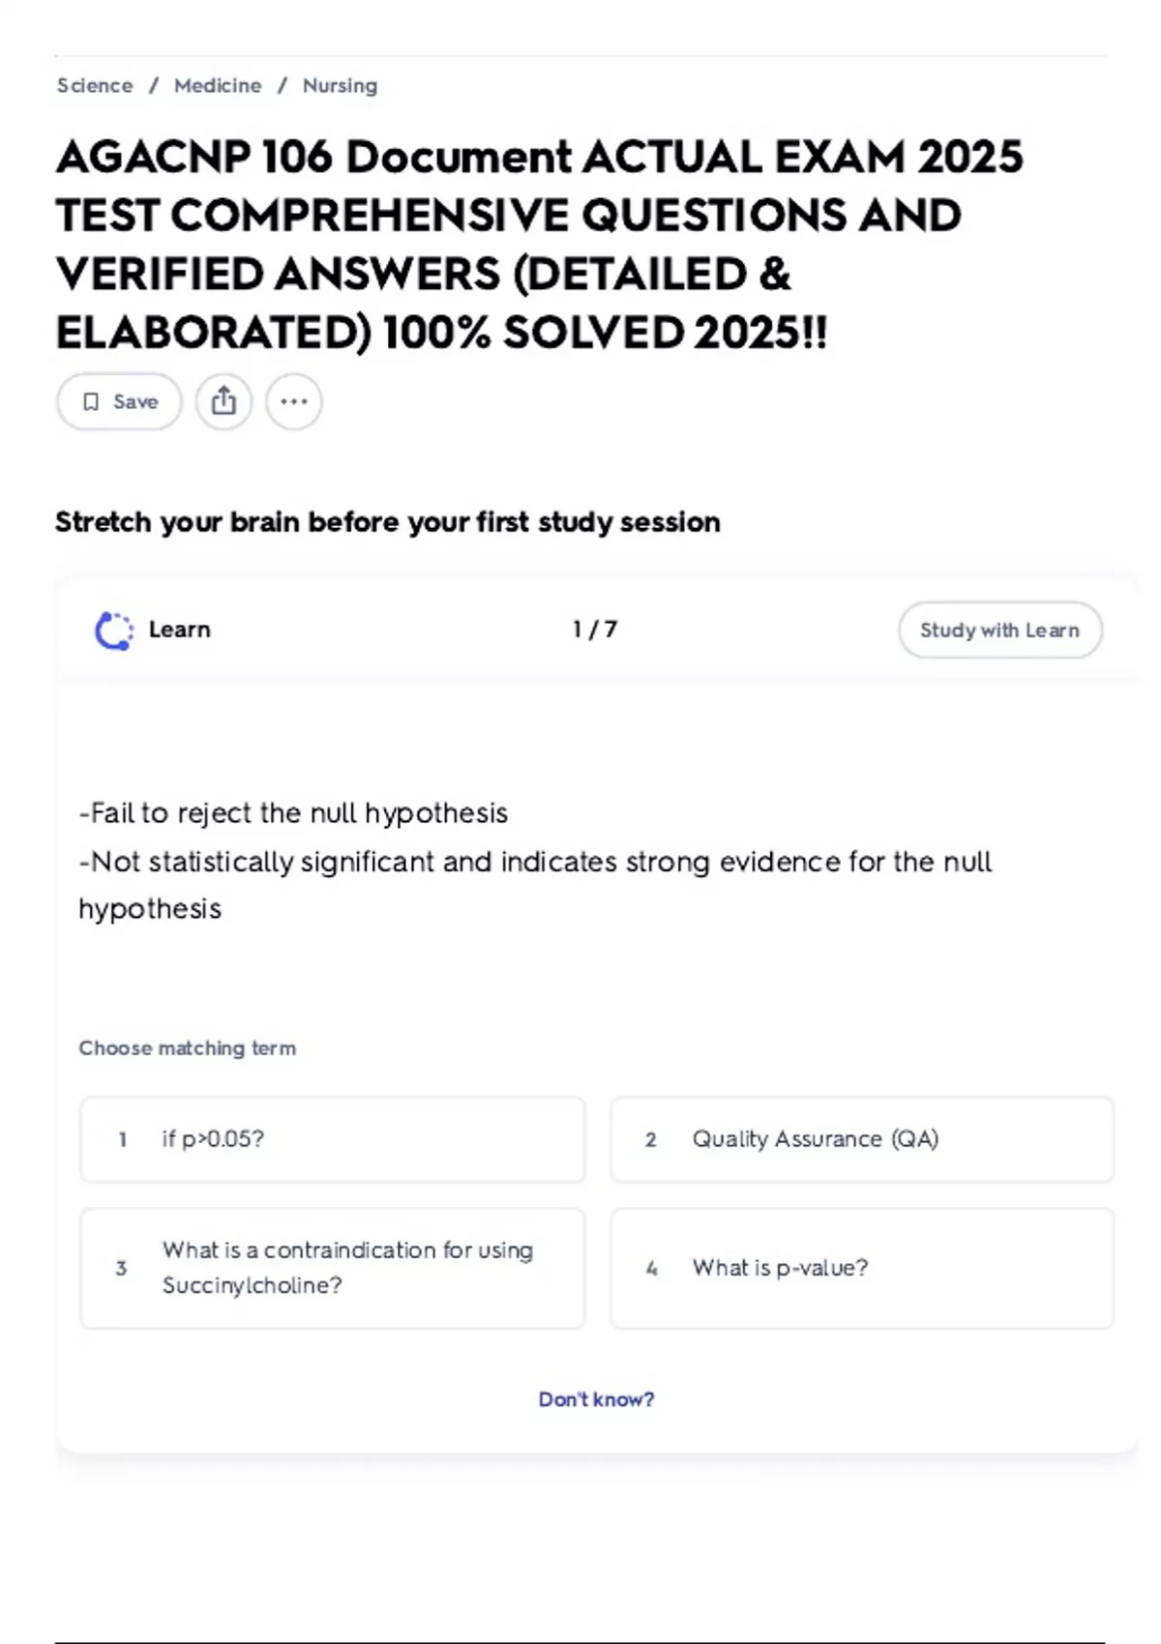This screenshot has width=1161, height=1644.
Task: Pick the Succinylcholine contraindication answer
Action: [332, 1268]
